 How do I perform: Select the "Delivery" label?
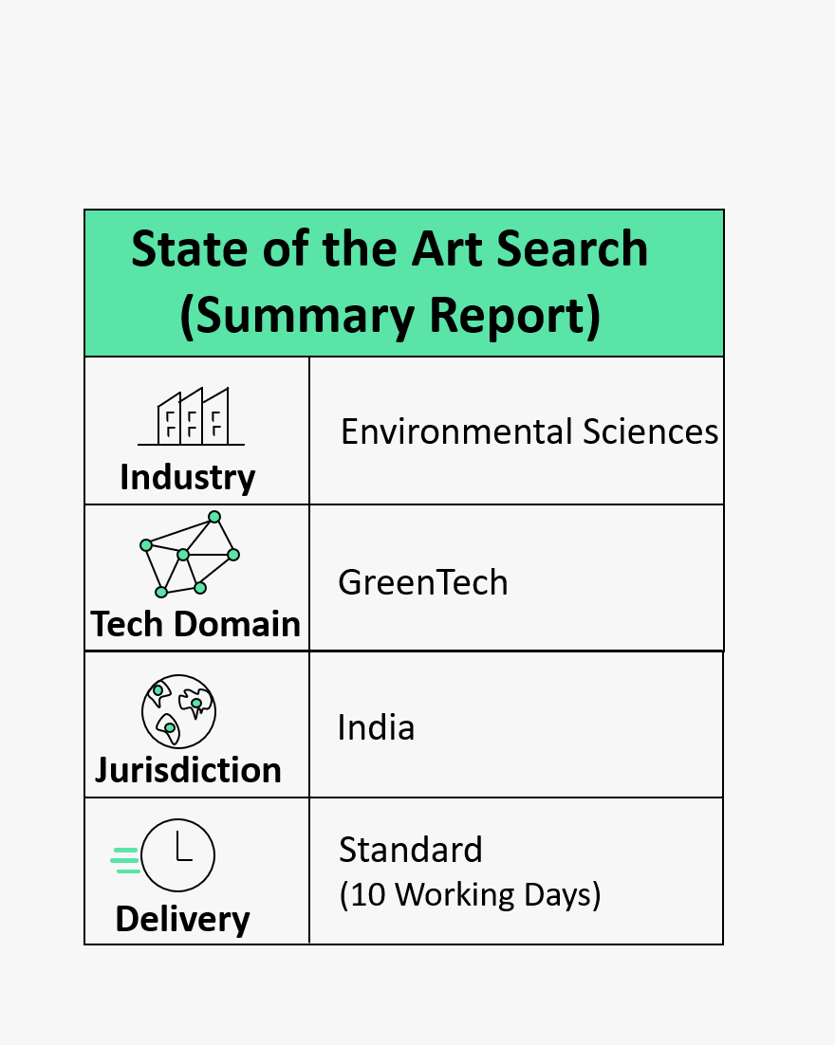coord(182,919)
